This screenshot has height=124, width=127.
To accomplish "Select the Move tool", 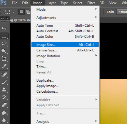I will (x=4, y=28).
